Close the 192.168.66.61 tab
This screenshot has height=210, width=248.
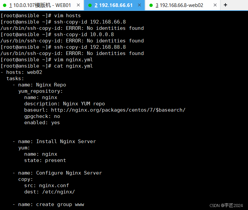(x=139, y=5)
